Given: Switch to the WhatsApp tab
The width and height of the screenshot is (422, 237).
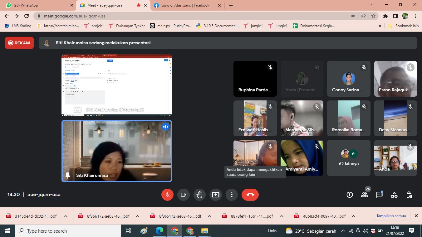Looking at the screenshot, I should pos(38,5).
